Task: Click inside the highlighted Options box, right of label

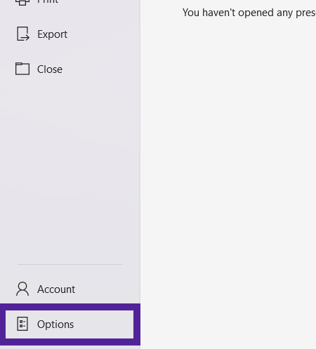Action: [103, 324]
